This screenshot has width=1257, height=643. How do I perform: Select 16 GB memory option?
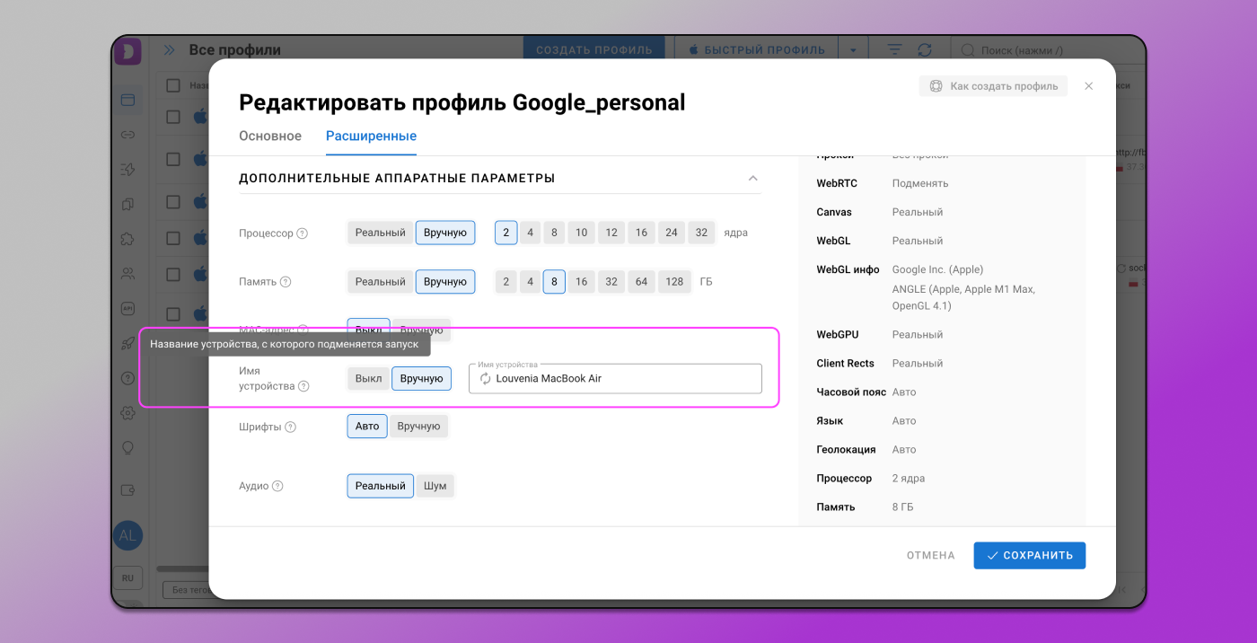point(581,282)
